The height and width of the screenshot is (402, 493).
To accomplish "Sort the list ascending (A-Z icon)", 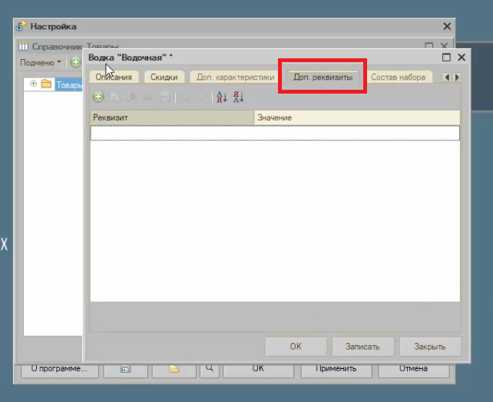I will [x=221, y=97].
